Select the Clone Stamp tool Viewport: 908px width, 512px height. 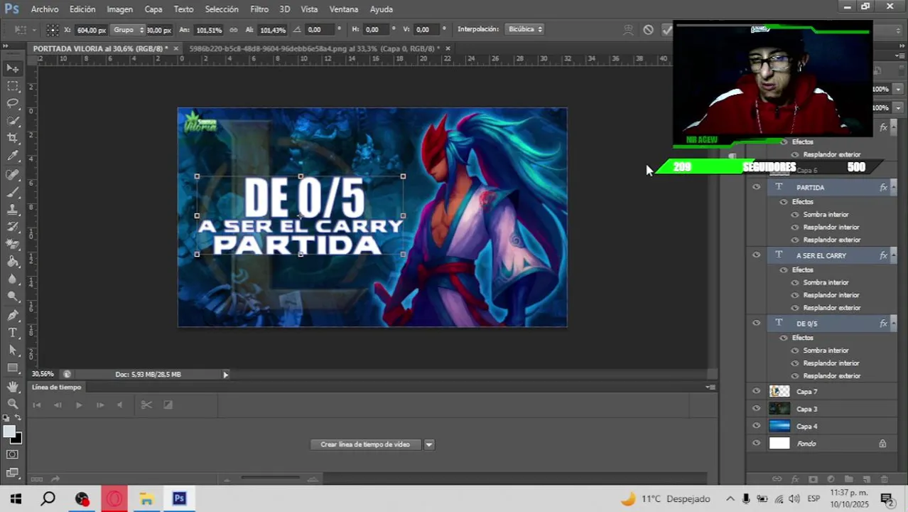[x=13, y=210]
